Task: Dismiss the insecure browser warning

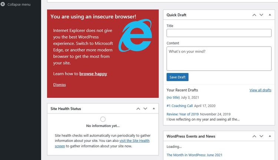Action: pos(59,85)
